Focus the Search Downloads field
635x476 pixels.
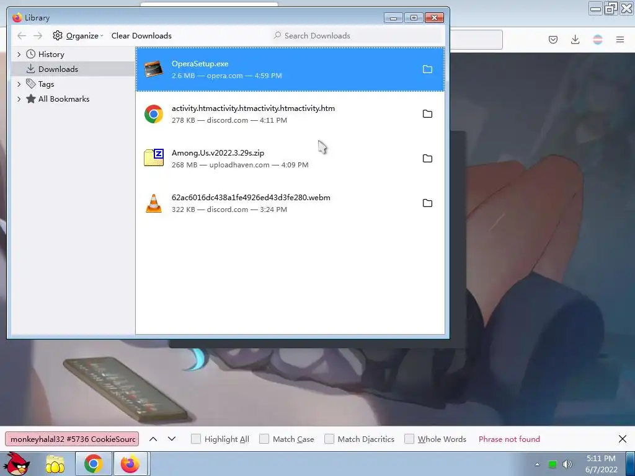tap(358, 35)
